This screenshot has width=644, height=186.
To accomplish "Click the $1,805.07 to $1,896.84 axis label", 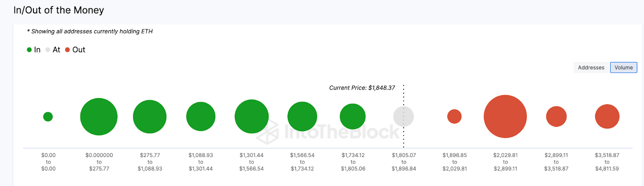I will point(404,162).
